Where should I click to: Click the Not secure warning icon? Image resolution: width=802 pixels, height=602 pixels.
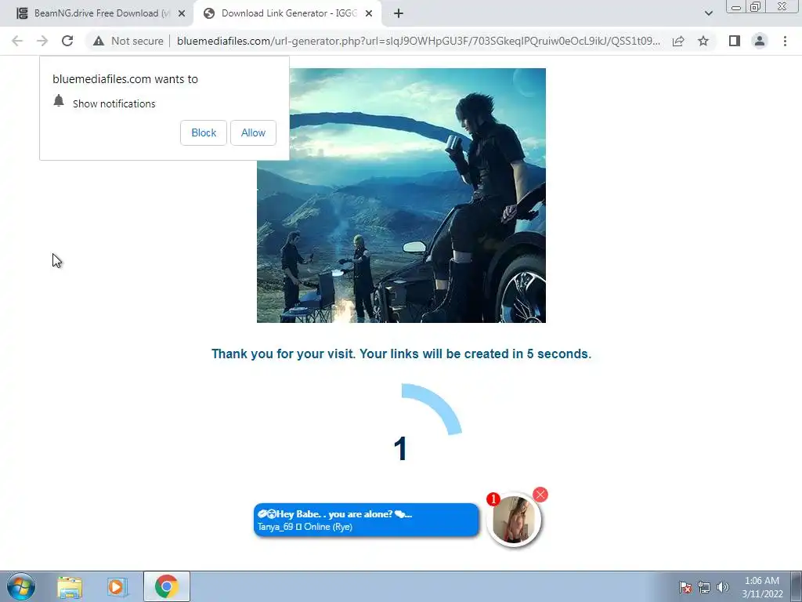pyautogui.click(x=99, y=41)
